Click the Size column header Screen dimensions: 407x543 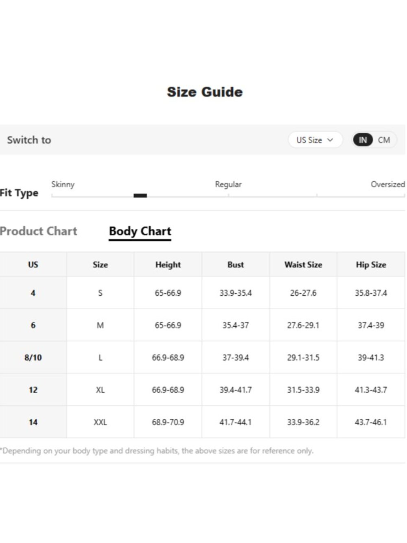coord(100,264)
